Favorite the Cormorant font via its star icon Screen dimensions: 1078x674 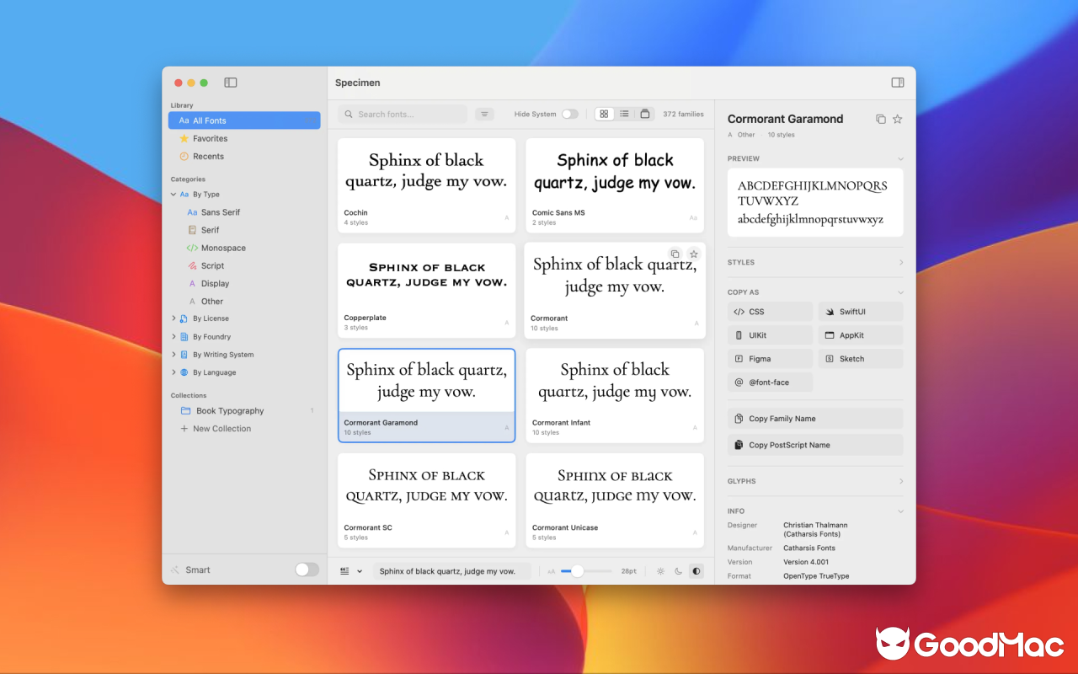coord(693,254)
